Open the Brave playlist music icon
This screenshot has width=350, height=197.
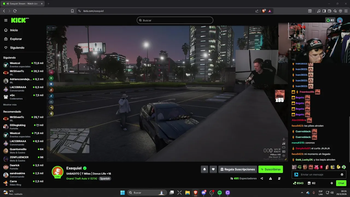[x=319, y=11]
